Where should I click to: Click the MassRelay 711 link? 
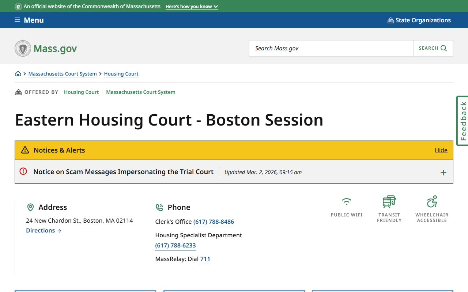coord(205,259)
